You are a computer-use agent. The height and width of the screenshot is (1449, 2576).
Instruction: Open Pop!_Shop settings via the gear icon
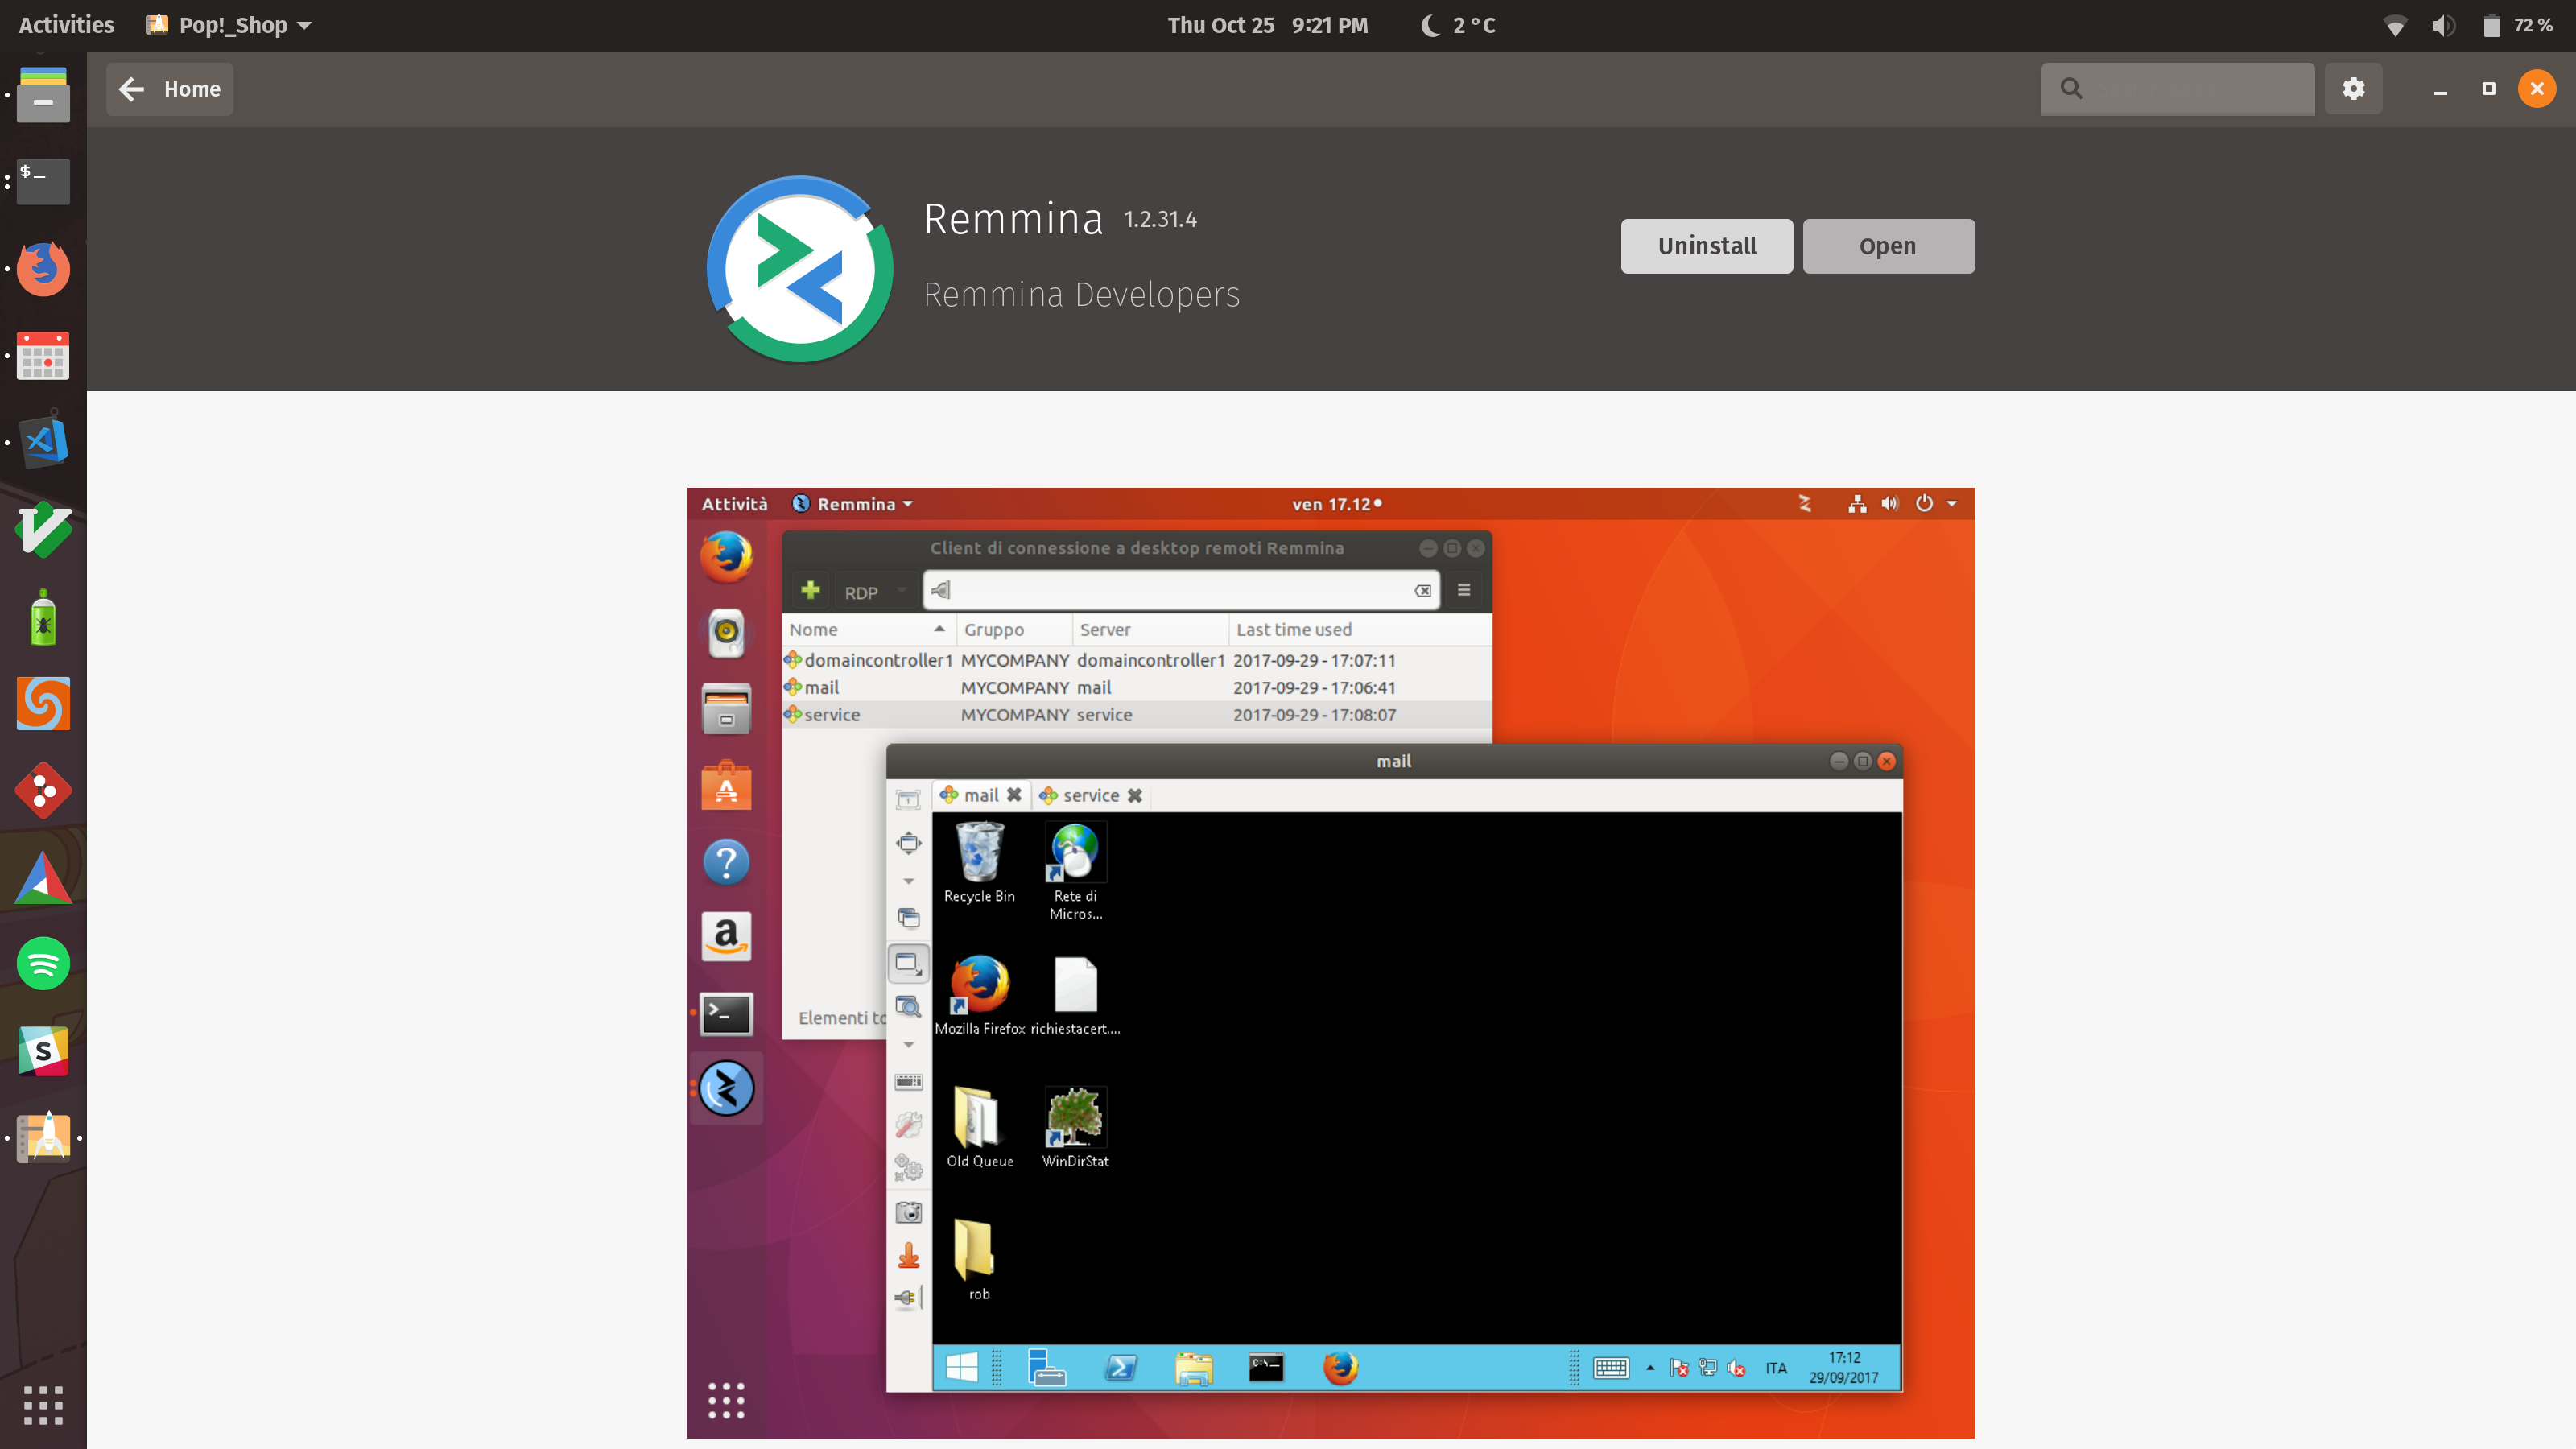pyautogui.click(x=2353, y=89)
